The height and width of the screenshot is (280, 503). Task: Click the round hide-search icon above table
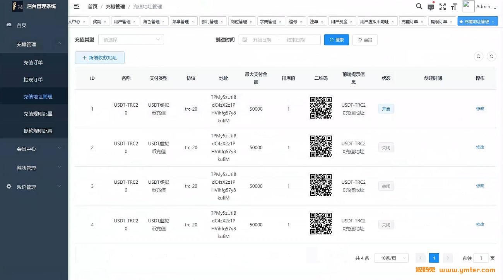[479, 56]
